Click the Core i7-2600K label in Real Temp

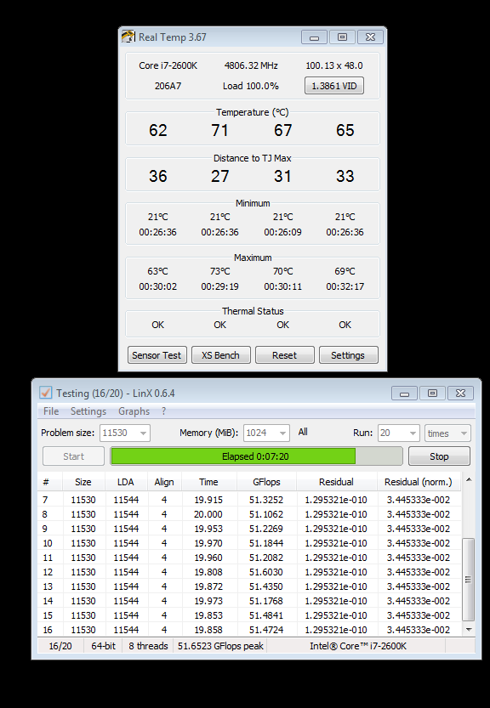point(168,65)
